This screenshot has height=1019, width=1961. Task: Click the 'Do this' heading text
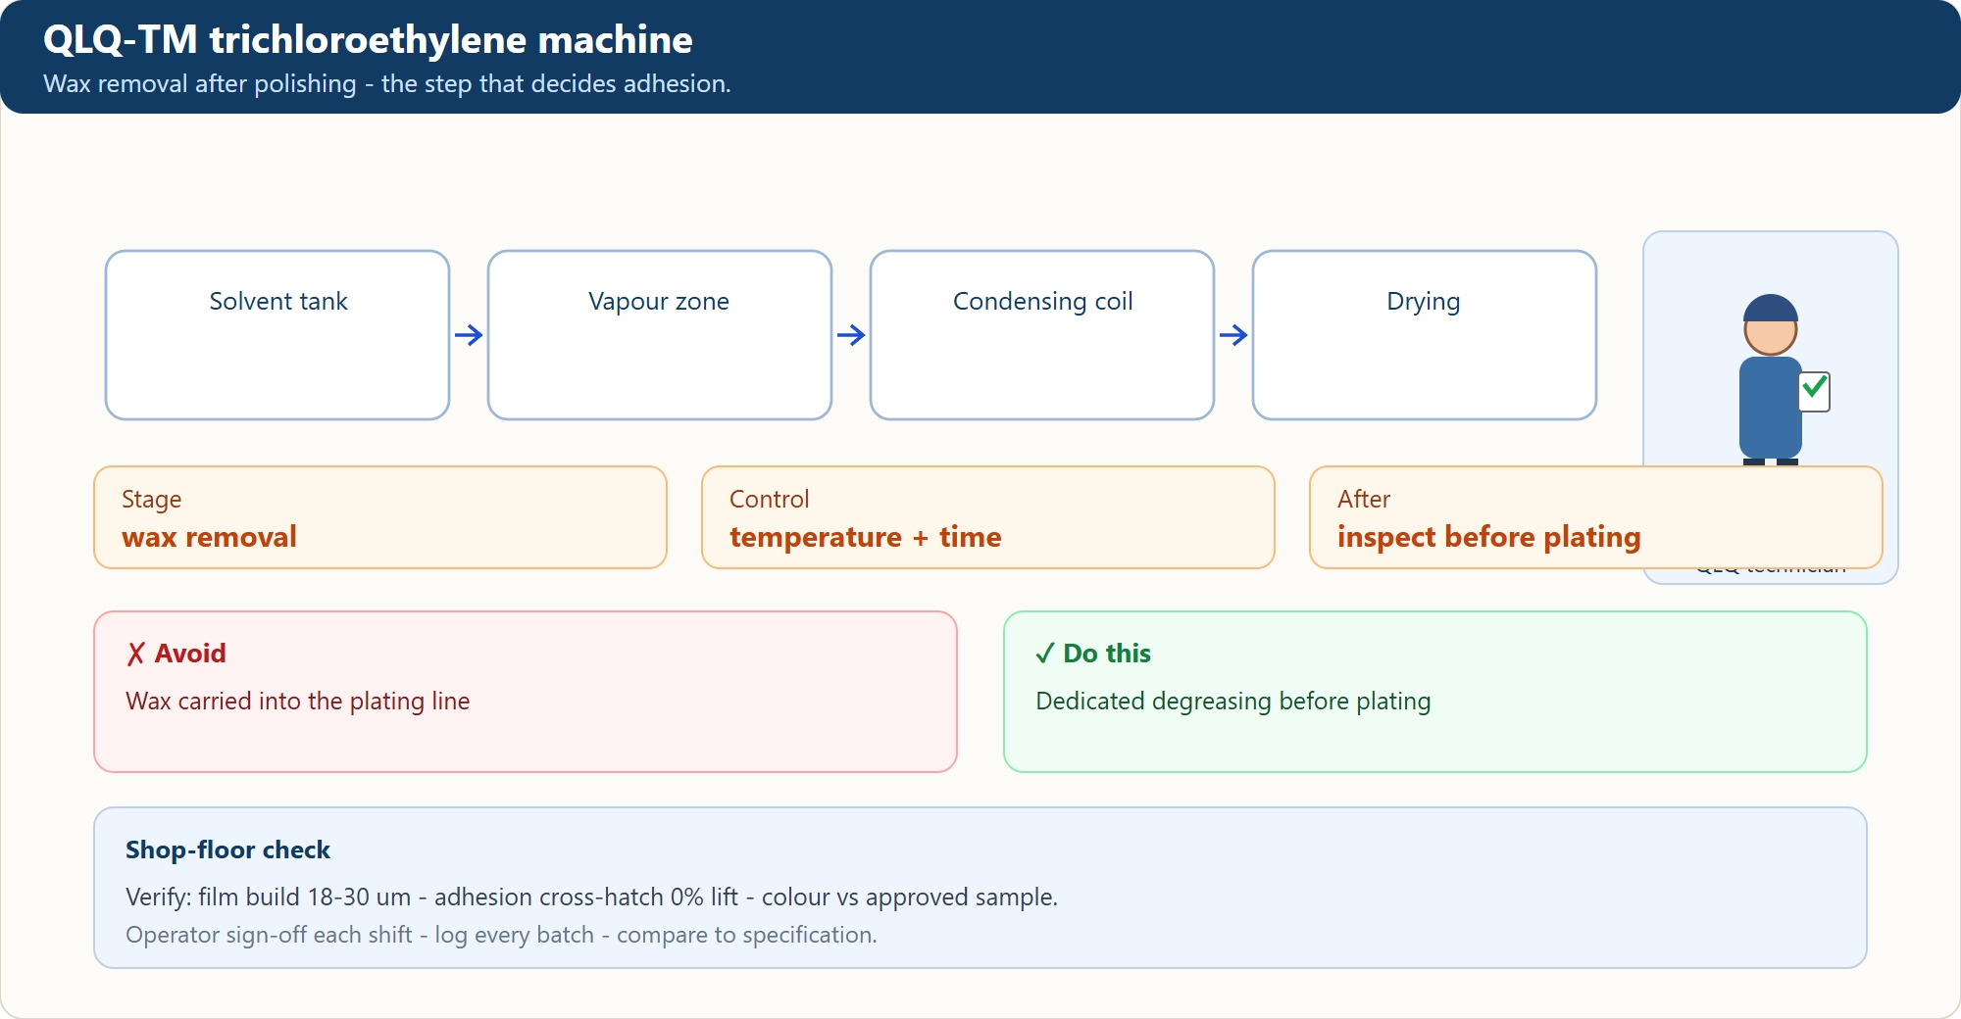coord(1107,654)
